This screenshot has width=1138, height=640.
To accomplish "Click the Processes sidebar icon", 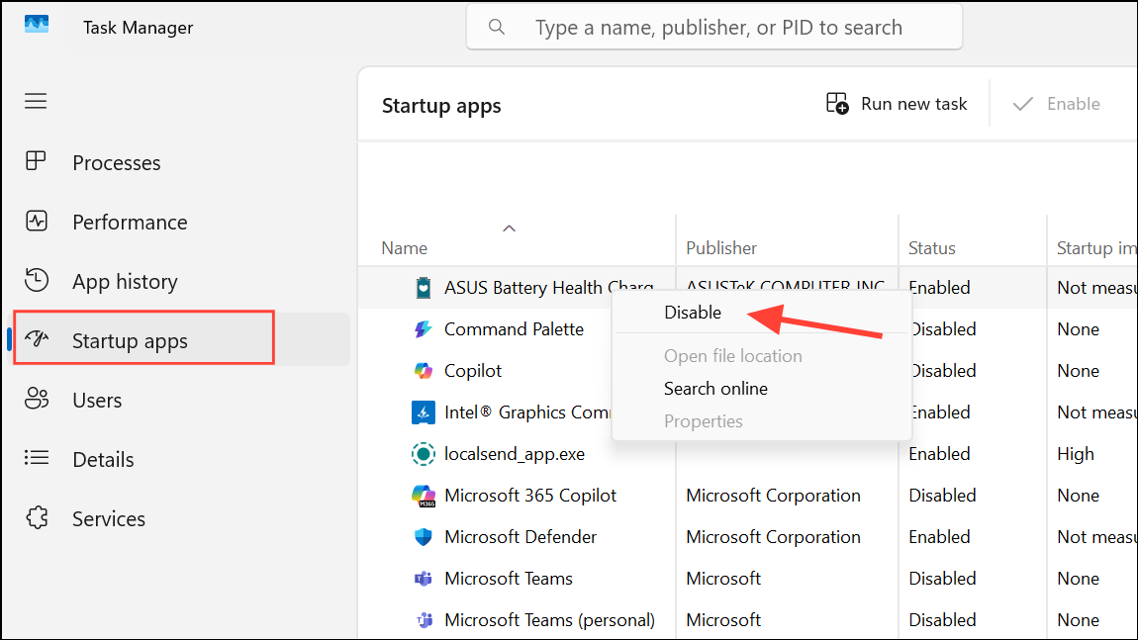I will point(36,162).
